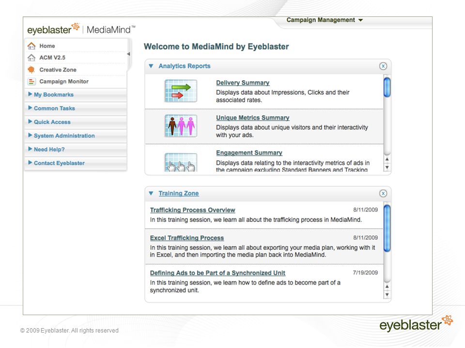Open the Delivery Summary arrows thumbnail

coord(181,91)
